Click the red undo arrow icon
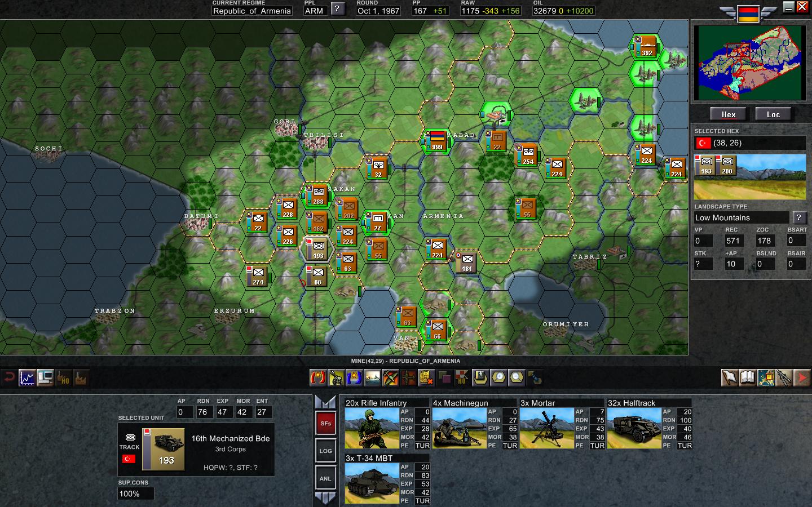The height and width of the screenshot is (507, 812). pos(8,377)
